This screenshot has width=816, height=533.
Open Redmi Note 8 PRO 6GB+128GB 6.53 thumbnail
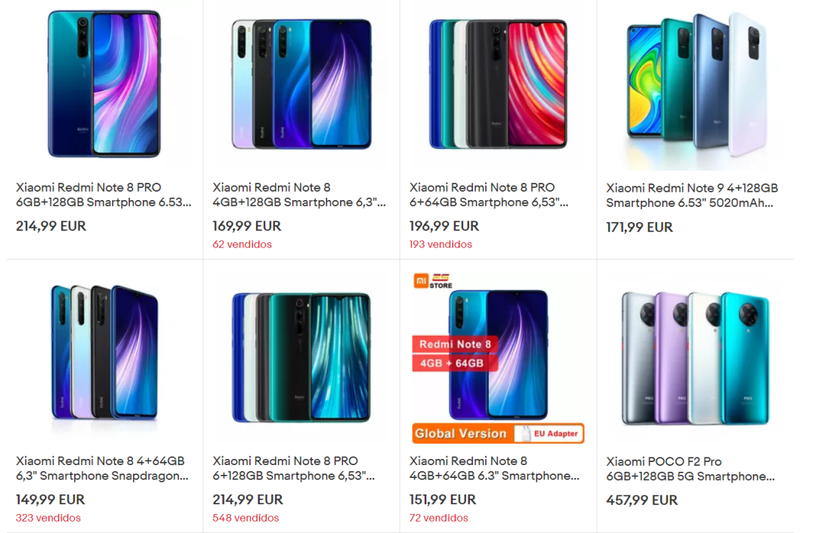click(x=104, y=84)
